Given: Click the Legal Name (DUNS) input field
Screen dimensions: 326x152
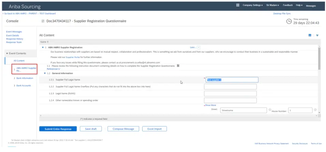Looking at the screenshot, I should pyautogui.click(x=230, y=94).
